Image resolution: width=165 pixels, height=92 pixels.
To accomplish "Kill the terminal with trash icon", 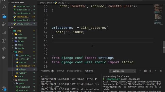I will (x=151, y=71).
